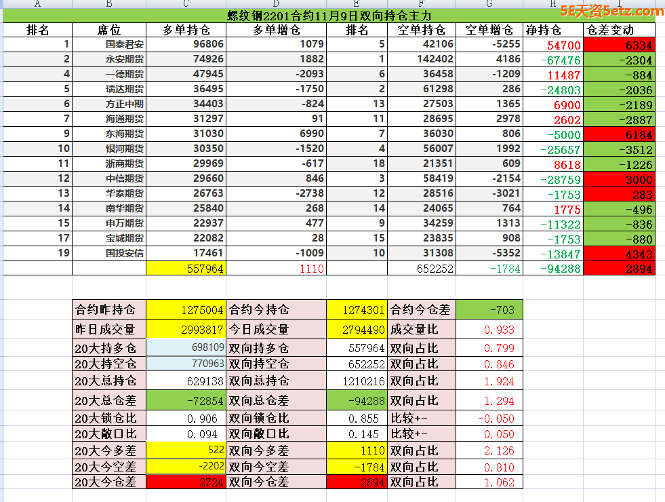This screenshot has height=502, width=665.
Task: Click the 20大总持仓 value 629138
Action: pyautogui.click(x=186, y=381)
